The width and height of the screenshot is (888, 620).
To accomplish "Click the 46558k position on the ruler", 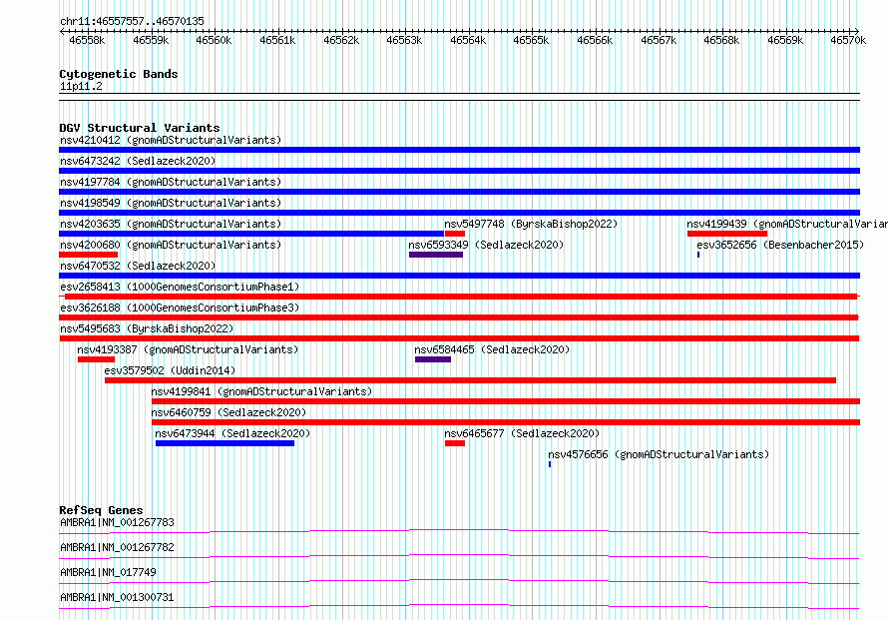I will [x=87, y=40].
